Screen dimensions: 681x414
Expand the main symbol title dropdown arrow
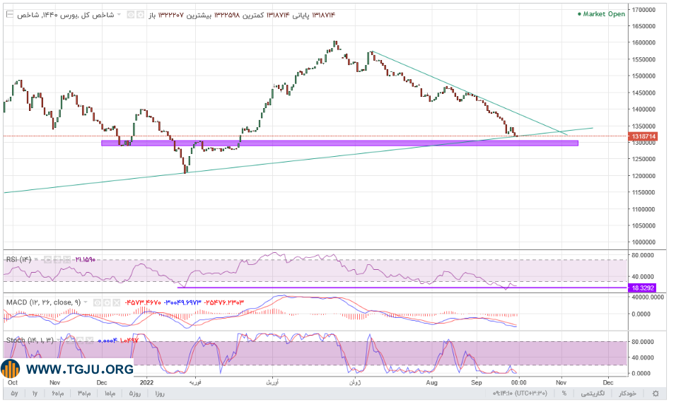coord(119,15)
